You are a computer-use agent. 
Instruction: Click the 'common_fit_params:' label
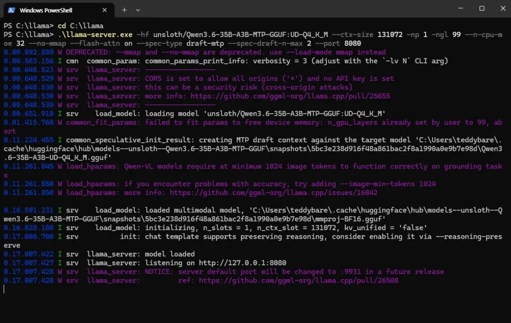[x=103, y=122]
